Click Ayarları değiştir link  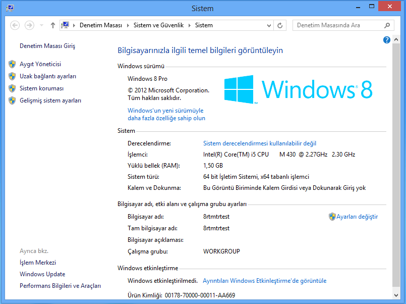(357, 217)
